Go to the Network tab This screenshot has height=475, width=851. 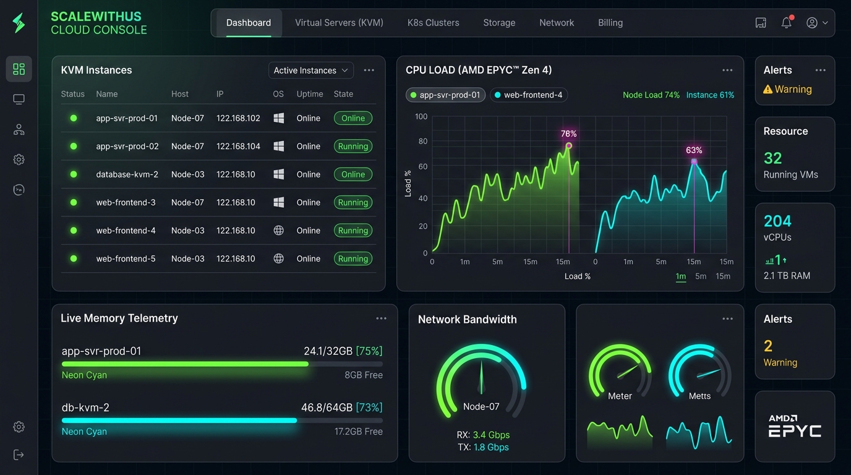557,23
